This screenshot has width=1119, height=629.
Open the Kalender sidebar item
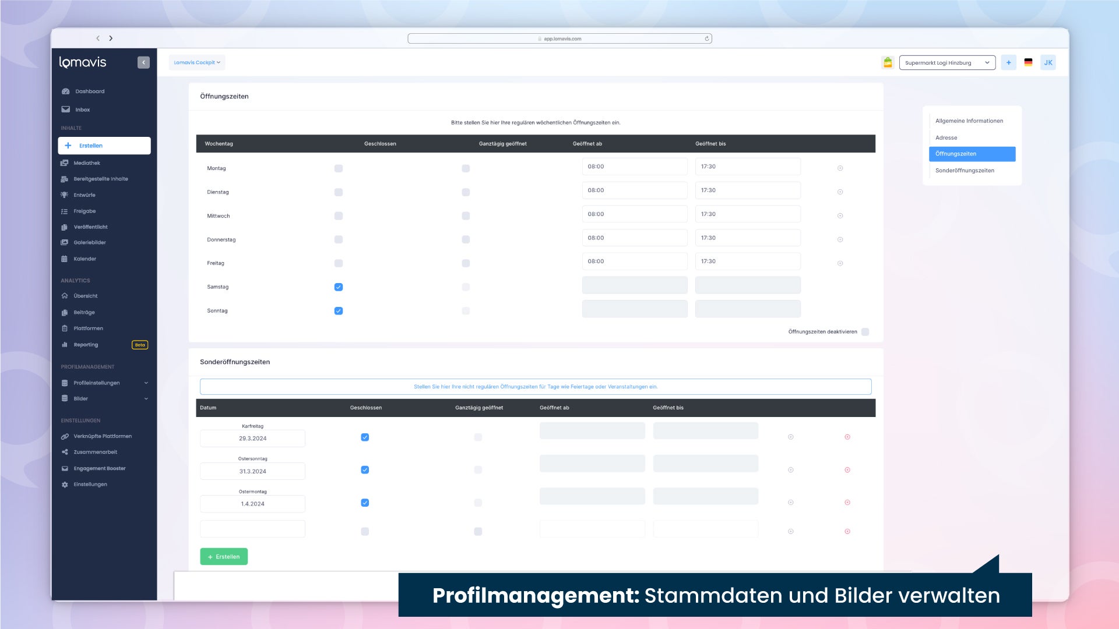pos(85,259)
